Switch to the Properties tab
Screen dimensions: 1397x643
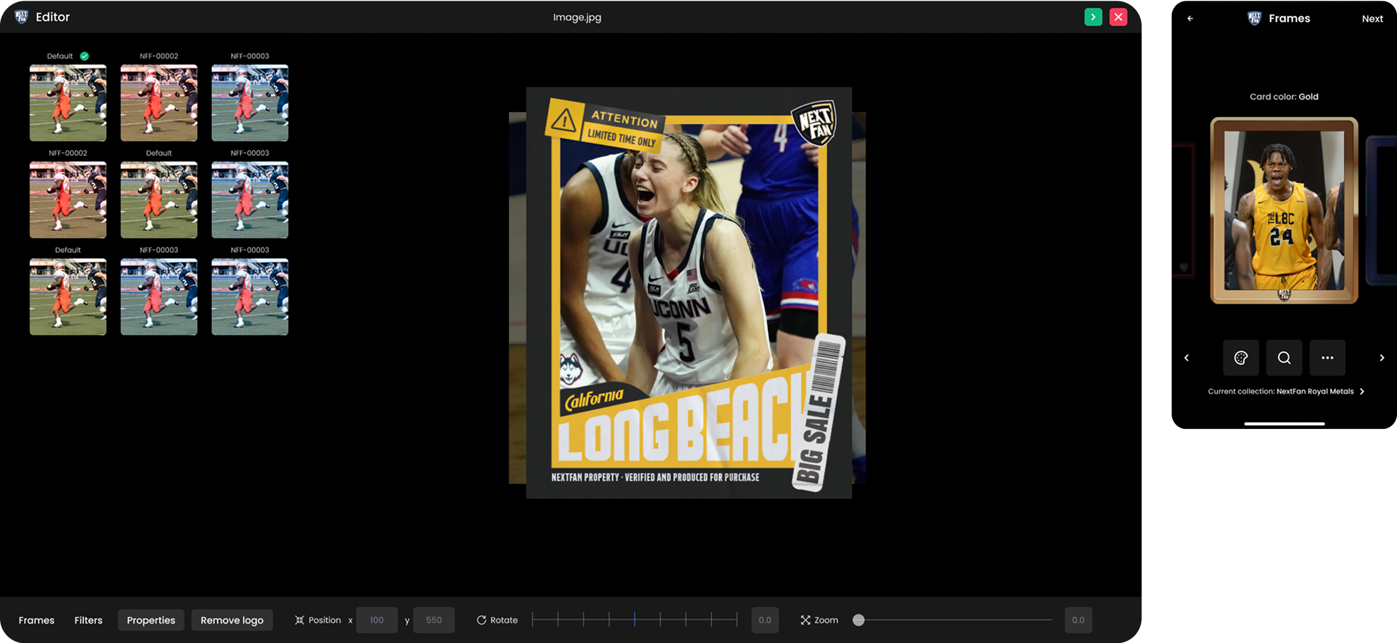tap(151, 620)
